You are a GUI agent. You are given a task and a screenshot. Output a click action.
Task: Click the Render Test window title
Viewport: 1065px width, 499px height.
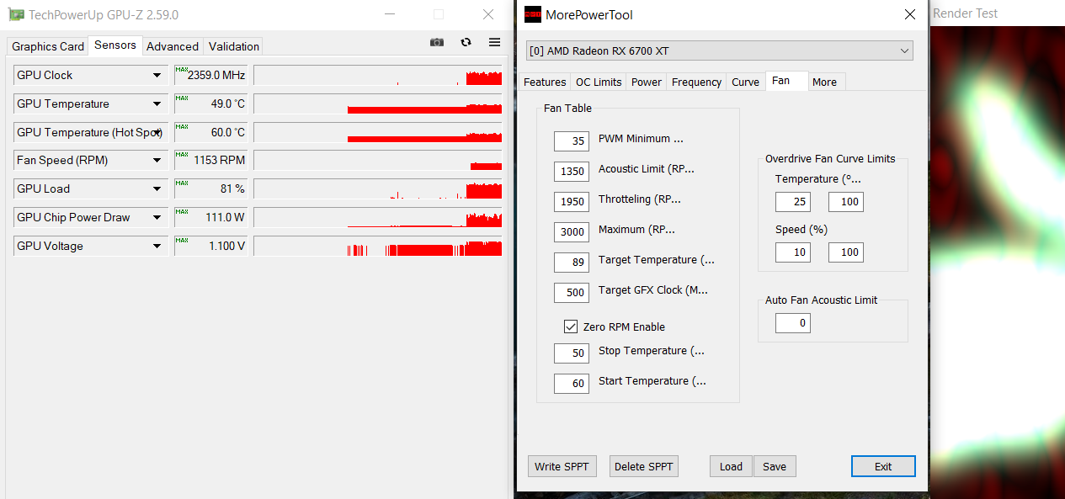pyautogui.click(x=965, y=13)
